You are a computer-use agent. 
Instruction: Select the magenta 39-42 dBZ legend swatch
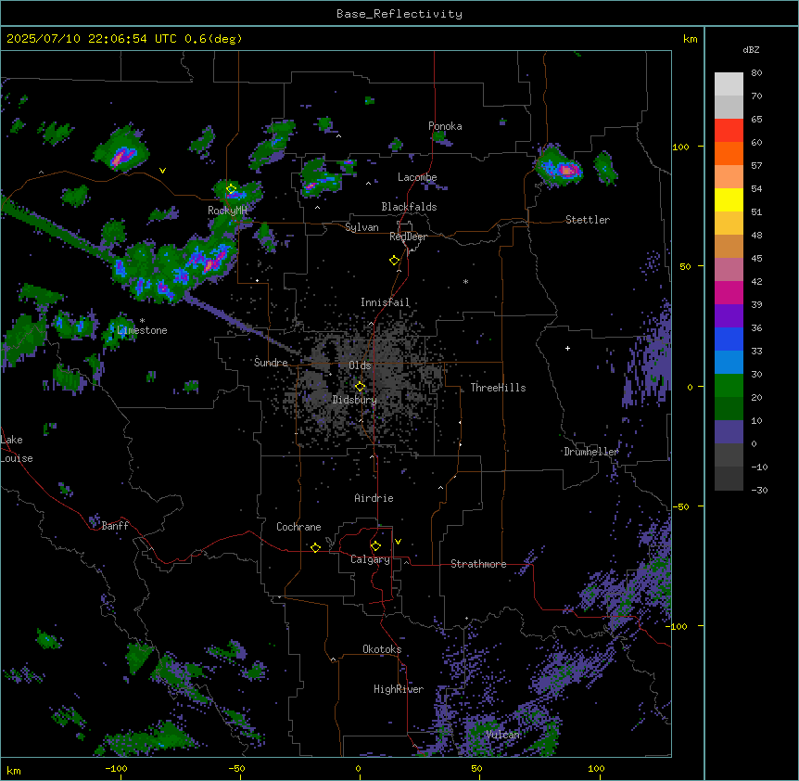(x=729, y=292)
